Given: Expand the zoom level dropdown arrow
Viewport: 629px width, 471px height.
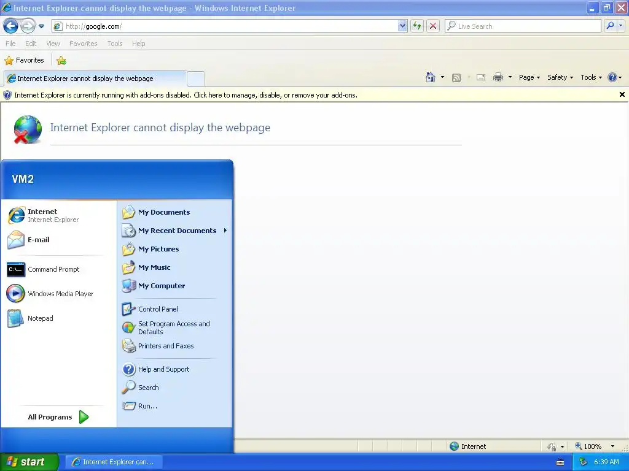Looking at the screenshot, I should pos(612,446).
